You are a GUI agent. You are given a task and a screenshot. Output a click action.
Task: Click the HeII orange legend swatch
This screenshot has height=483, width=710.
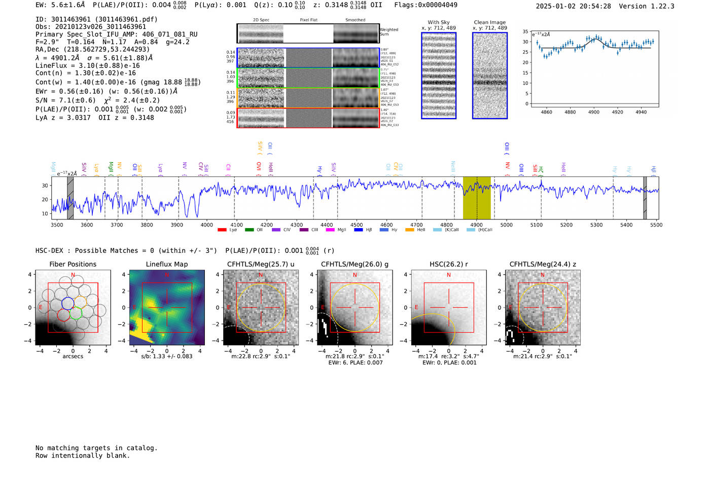(x=410, y=230)
